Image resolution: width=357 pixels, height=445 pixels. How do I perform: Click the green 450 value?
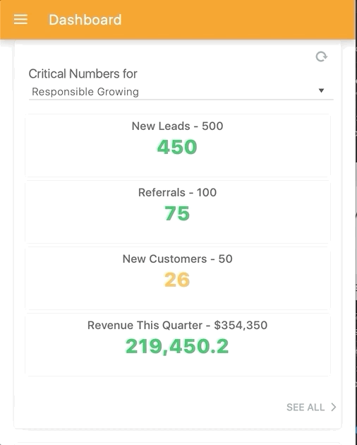[177, 147]
